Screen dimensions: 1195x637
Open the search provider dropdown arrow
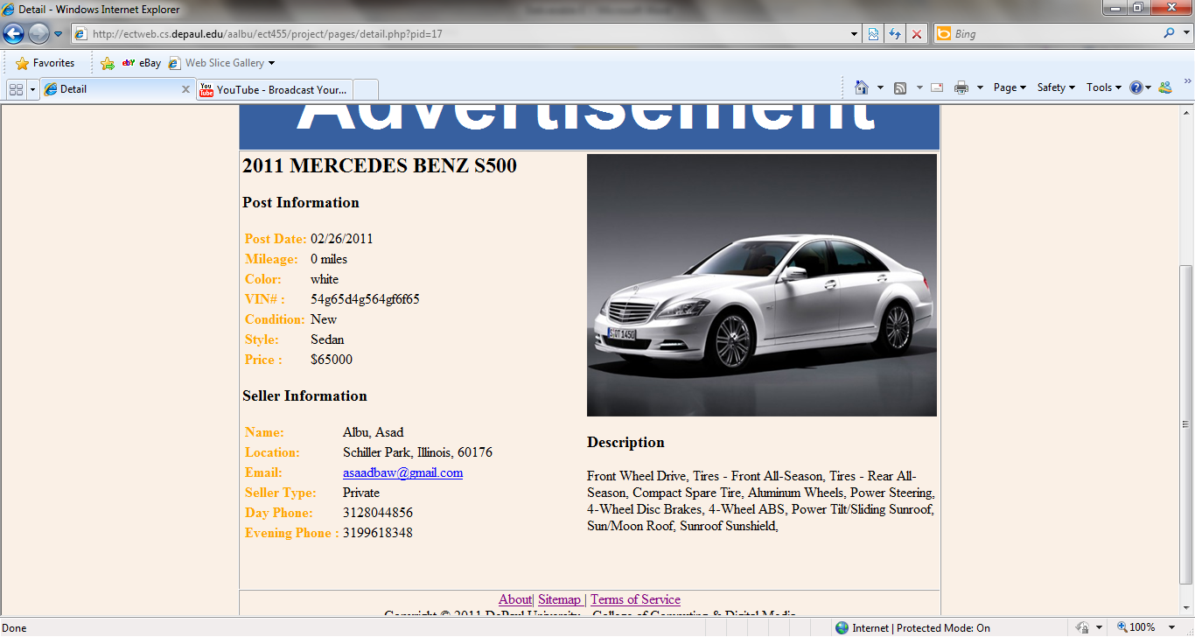[1185, 34]
